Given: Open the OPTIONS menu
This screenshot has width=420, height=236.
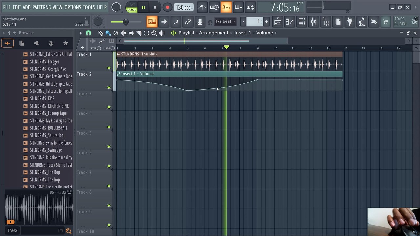Looking at the screenshot, I should tap(73, 7).
